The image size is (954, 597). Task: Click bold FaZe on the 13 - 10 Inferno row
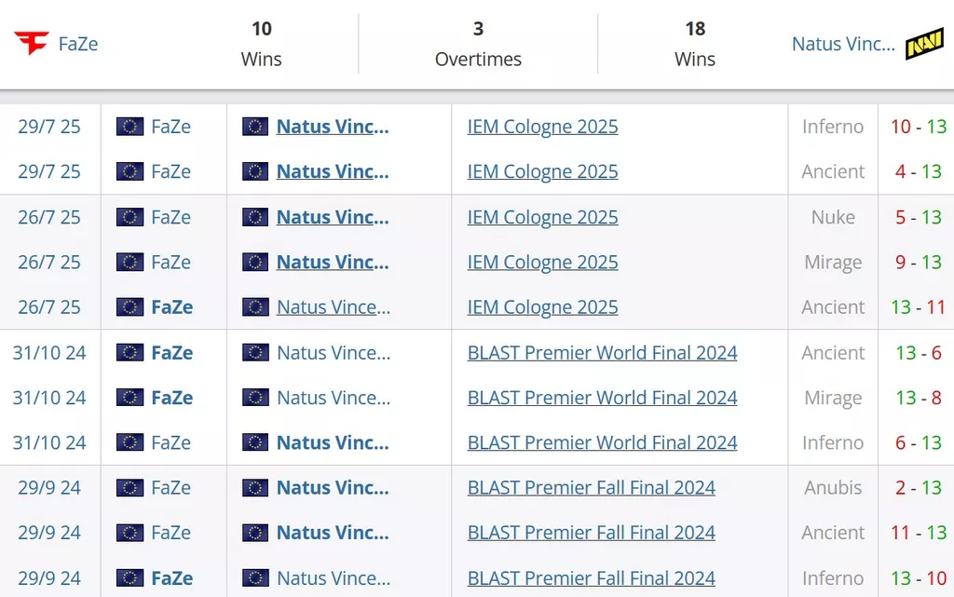(x=172, y=578)
